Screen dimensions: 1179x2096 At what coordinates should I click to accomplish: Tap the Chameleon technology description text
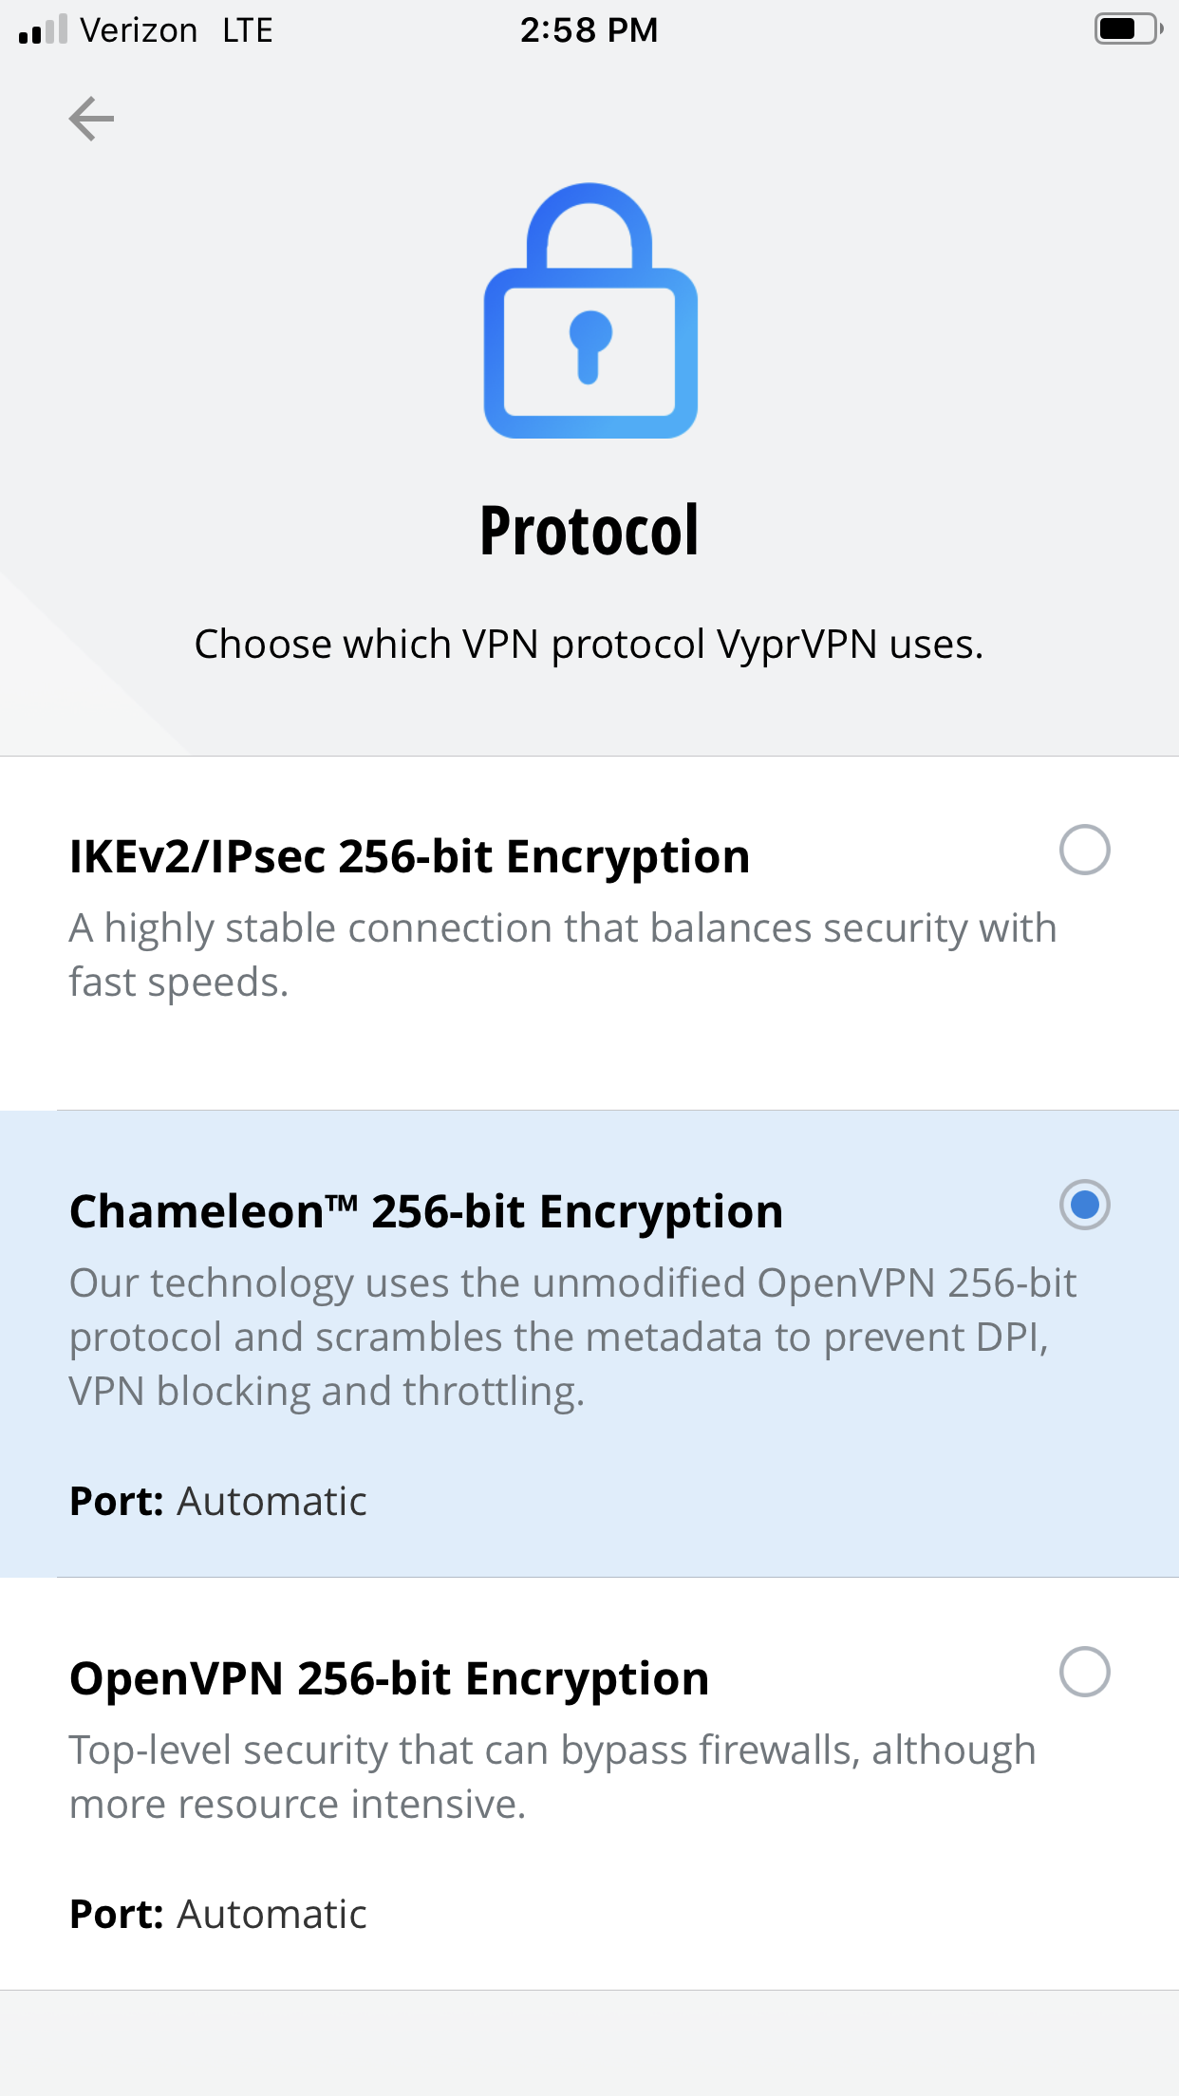572,1337
